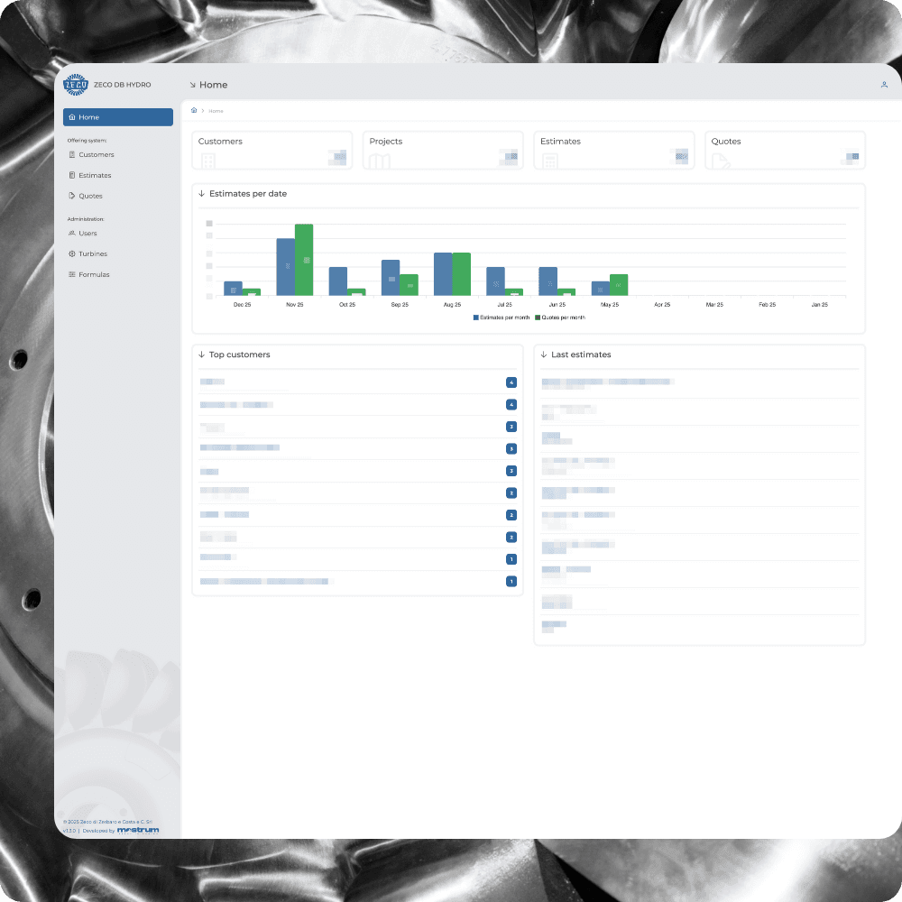Image resolution: width=902 pixels, height=902 pixels.
Task: Click Home in the breadcrumb trail
Action: [216, 110]
